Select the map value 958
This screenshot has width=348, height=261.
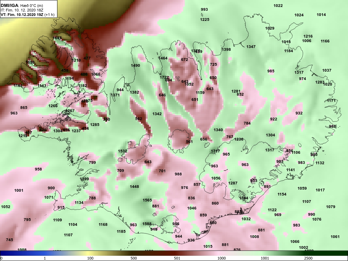[x=38, y=169]
